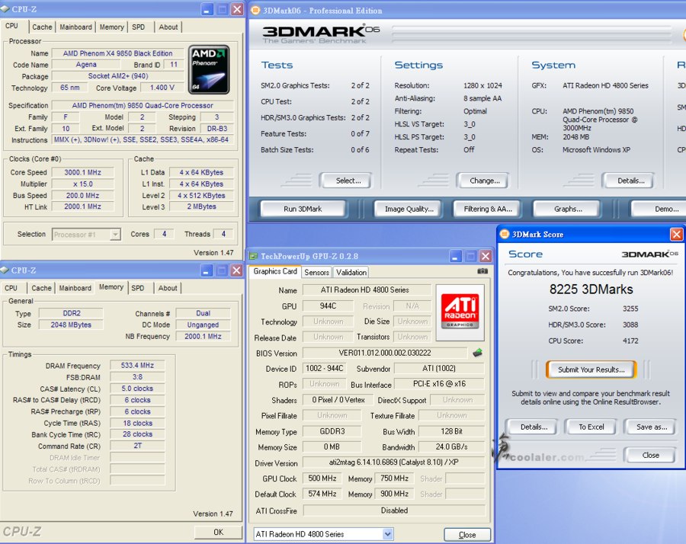Image resolution: width=686 pixels, height=544 pixels.
Task: Click Submit Your Results button
Action: (x=591, y=370)
